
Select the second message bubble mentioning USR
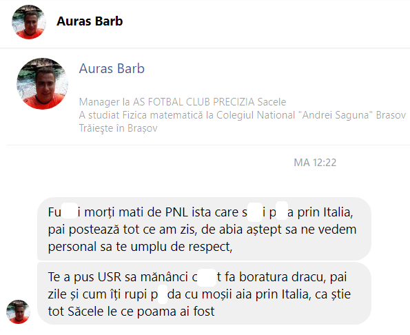[x=204, y=294]
